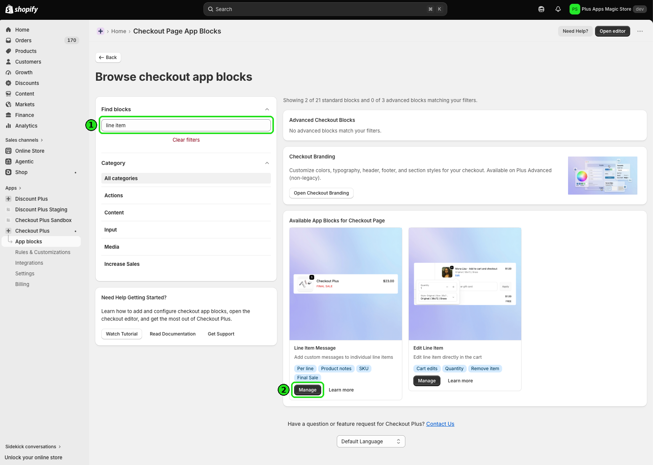This screenshot has height=465, width=653.
Task: Select Actions category
Action: [x=186, y=195]
